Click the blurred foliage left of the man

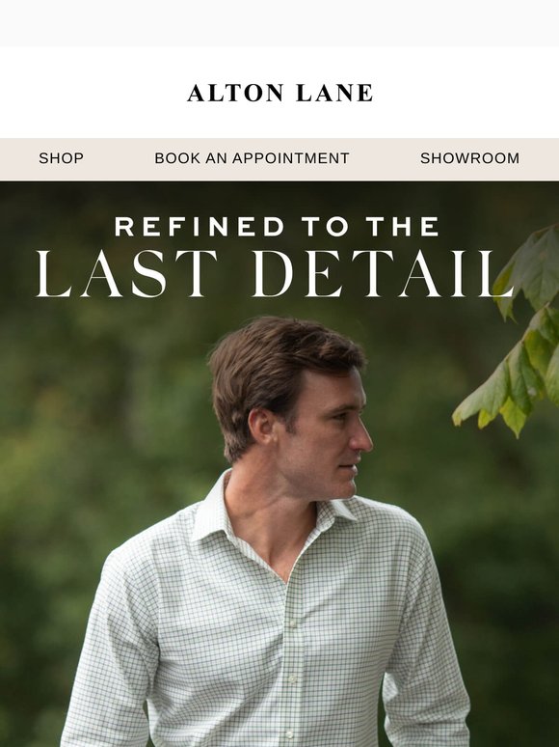(95, 429)
